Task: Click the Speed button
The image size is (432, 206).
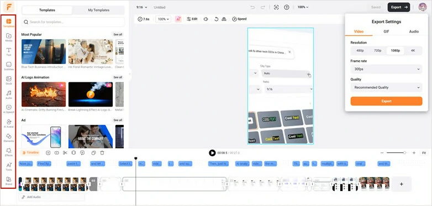Action: point(239,19)
